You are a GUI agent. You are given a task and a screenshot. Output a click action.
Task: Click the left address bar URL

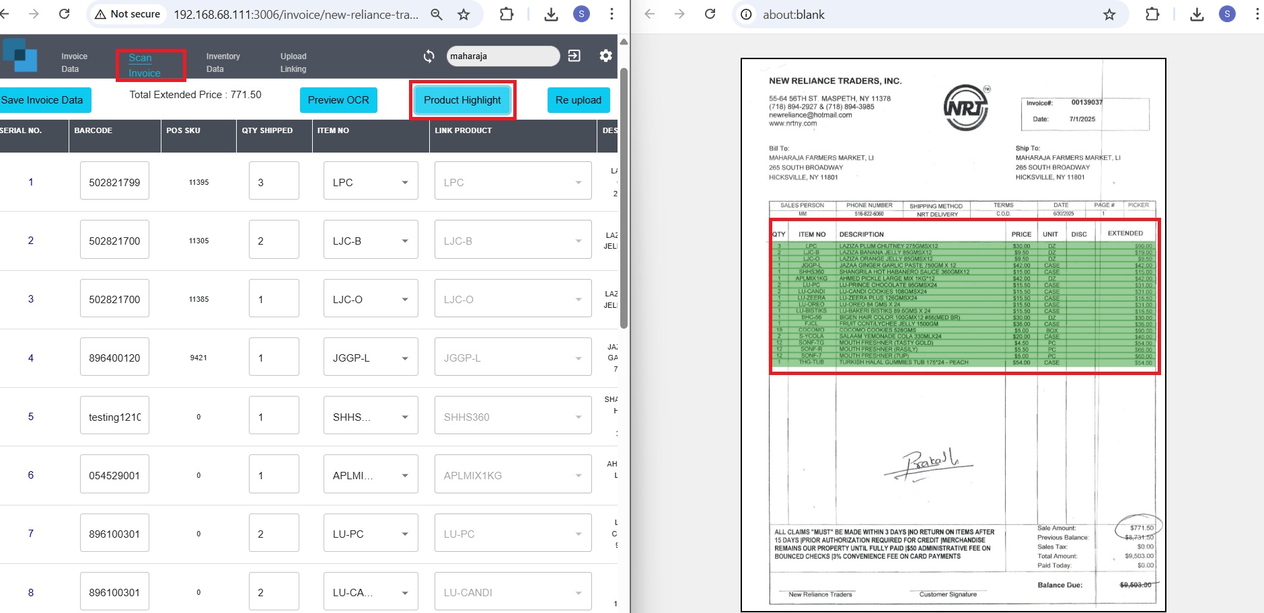[x=296, y=14]
